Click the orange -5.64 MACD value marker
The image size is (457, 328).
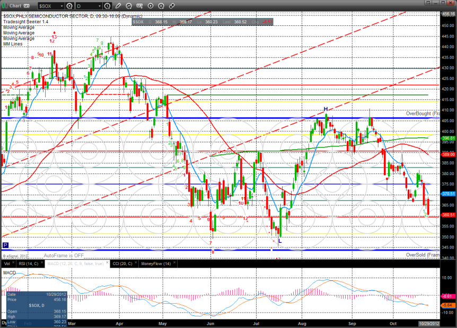pyautogui.click(x=447, y=305)
